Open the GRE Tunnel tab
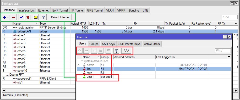 [95, 10]
